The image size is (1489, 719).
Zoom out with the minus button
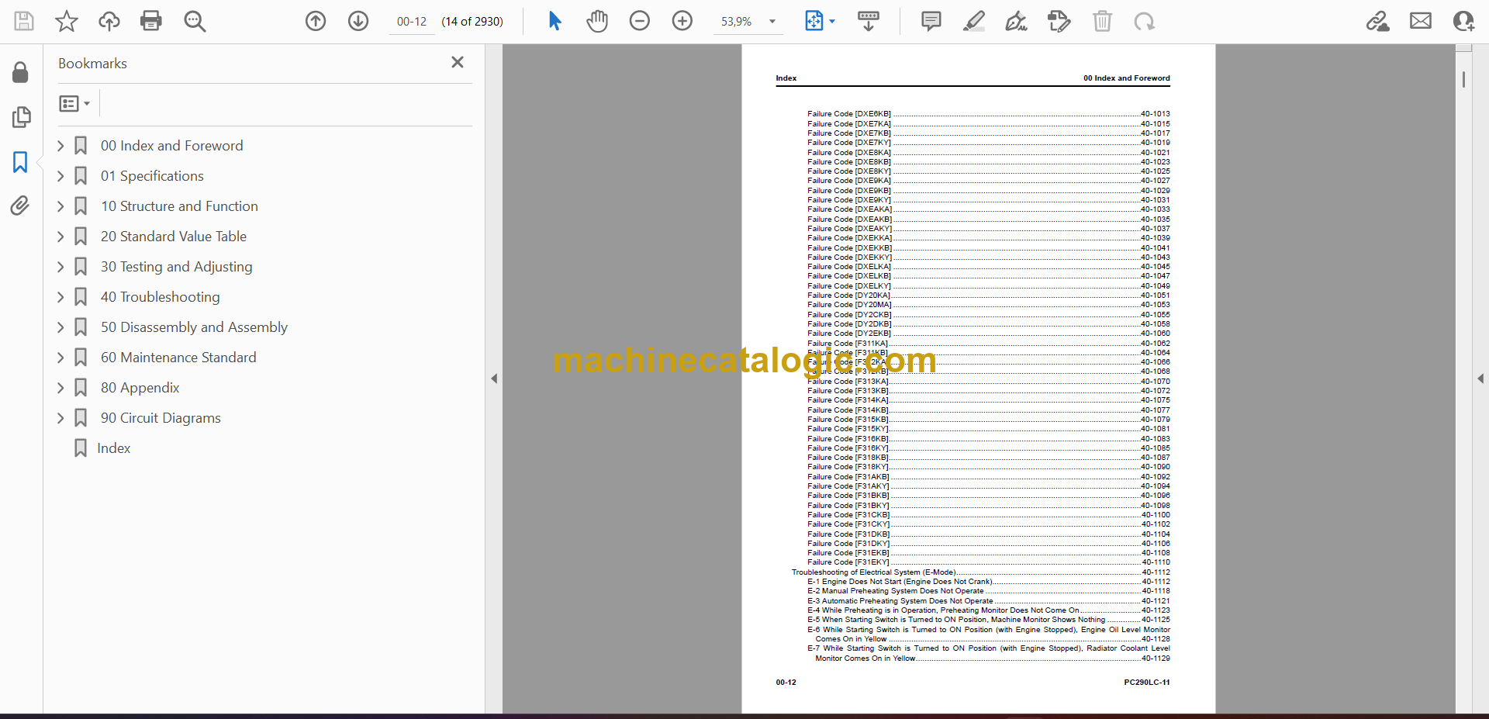pos(640,21)
